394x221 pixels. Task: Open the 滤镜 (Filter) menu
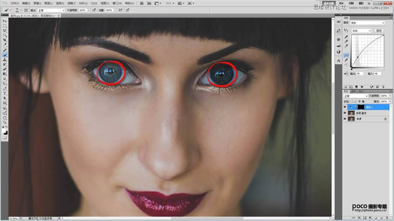coord(71,3)
